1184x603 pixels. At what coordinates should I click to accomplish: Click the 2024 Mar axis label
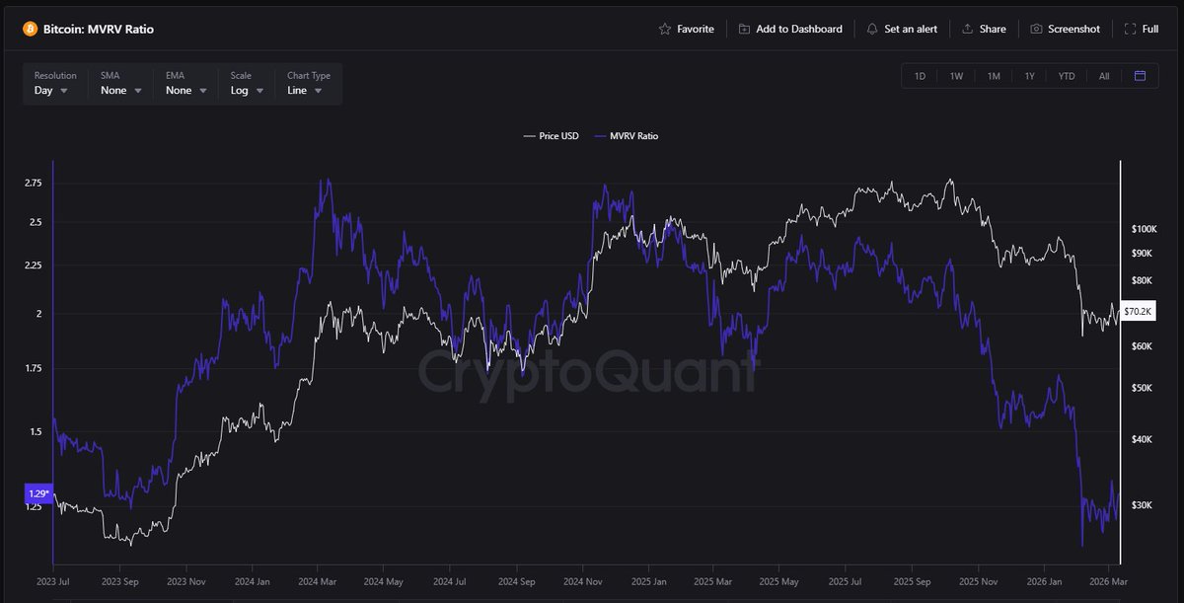point(319,582)
